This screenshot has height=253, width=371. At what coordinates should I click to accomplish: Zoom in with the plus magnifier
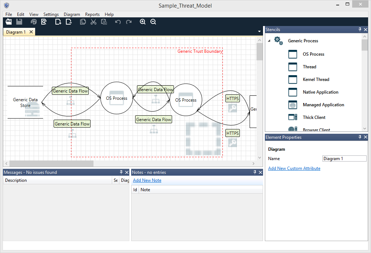[143, 22]
